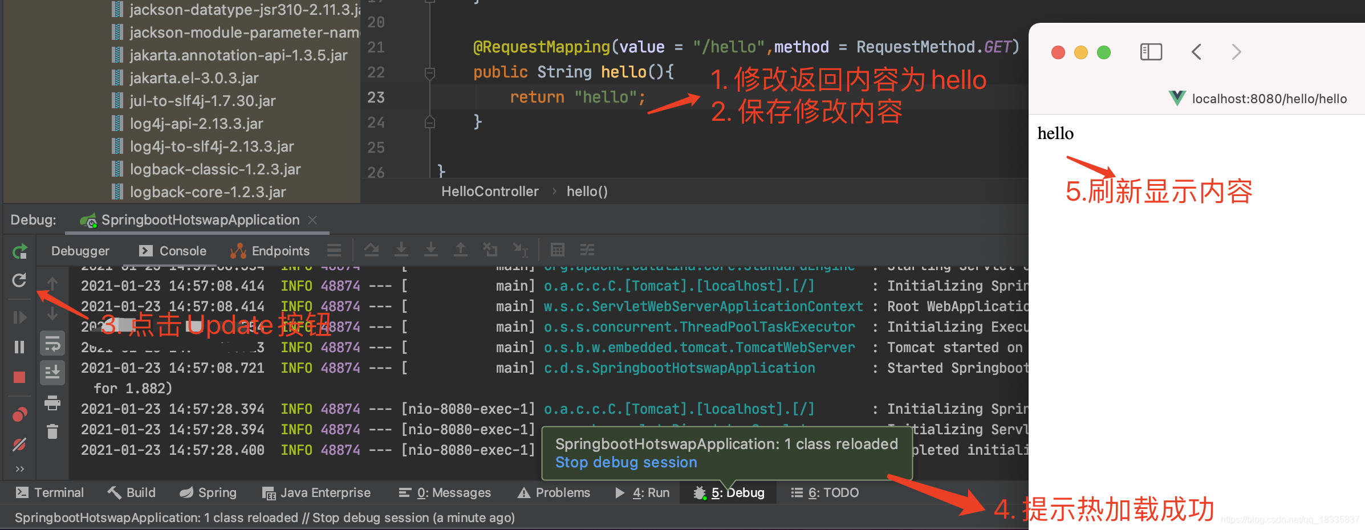
Task: Pause the running program
Action: coord(19,347)
